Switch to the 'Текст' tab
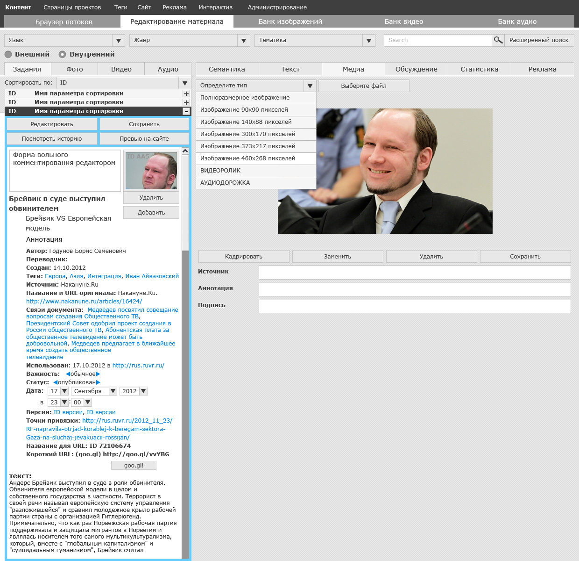579x561 pixels. click(290, 69)
